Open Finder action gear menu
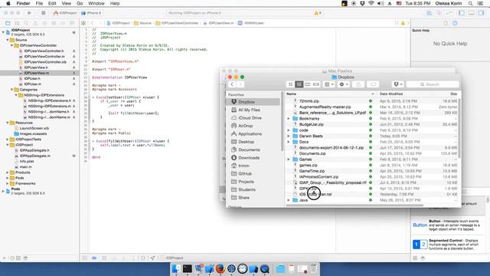Image resolution: width=490 pixels, height=276 pixels. tap(344, 84)
